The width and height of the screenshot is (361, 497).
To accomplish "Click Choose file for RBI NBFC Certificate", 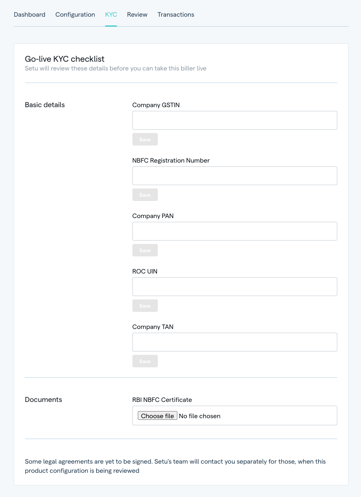I will point(157,416).
